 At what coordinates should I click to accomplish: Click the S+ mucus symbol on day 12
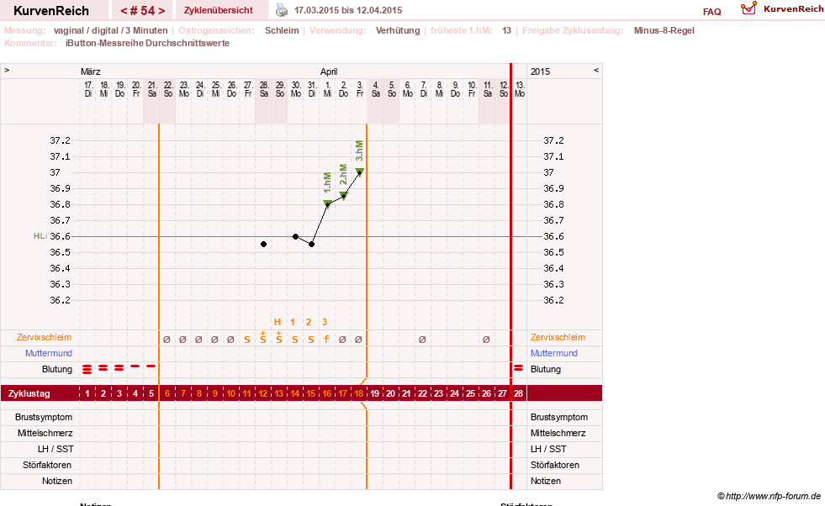(x=263, y=338)
